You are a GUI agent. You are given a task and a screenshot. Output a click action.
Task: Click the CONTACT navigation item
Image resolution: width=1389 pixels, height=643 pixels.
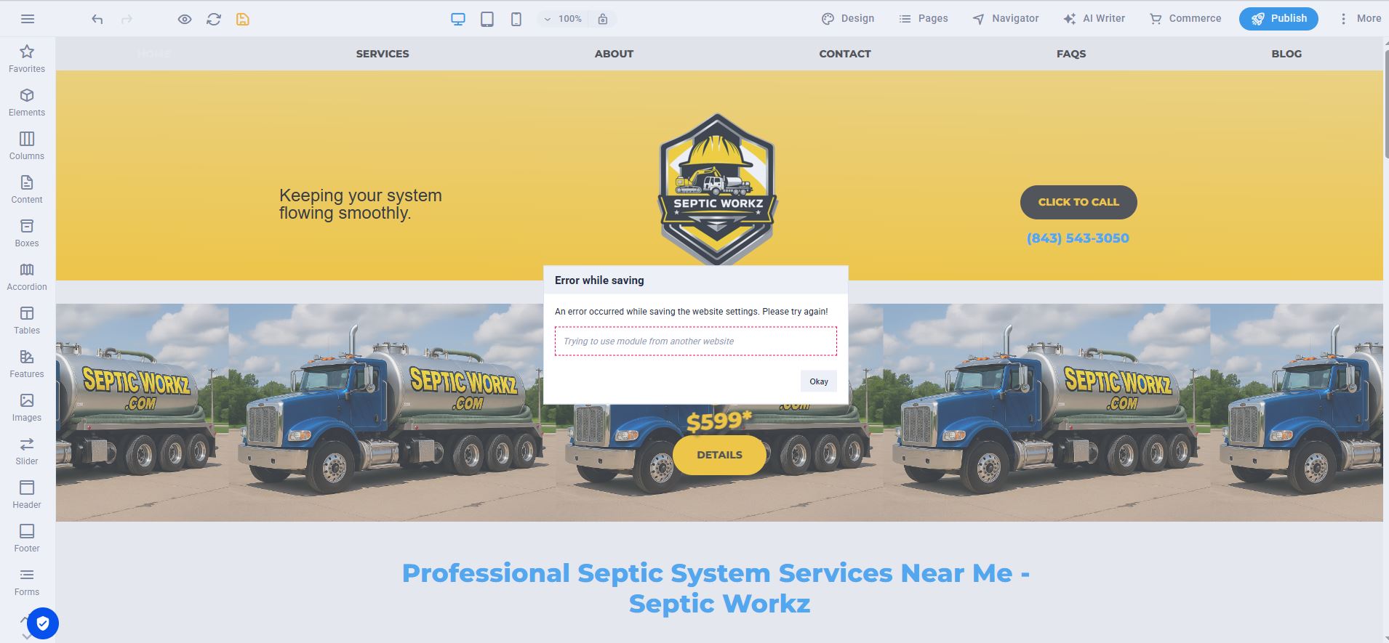(845, 54)
